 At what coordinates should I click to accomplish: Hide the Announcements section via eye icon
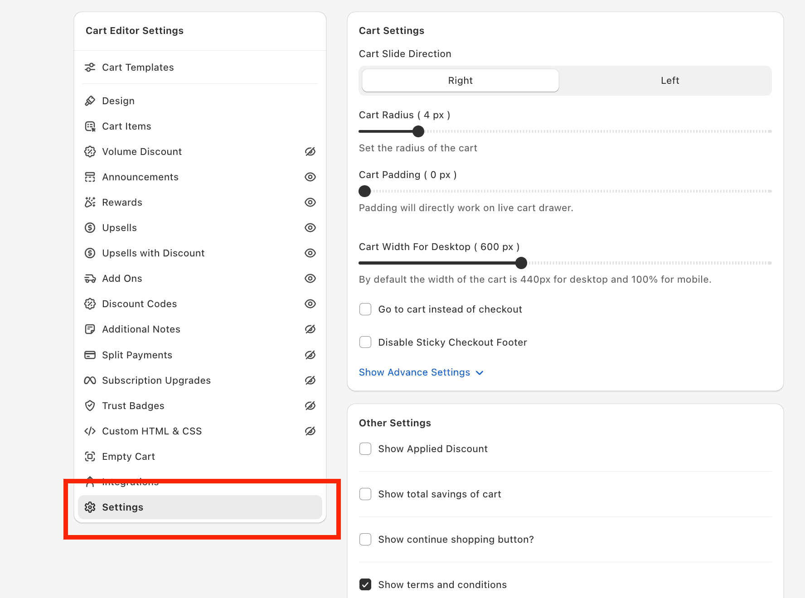click(x=310, y=177)
